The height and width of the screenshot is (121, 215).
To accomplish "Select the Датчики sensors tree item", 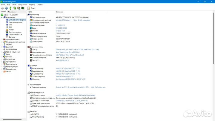I will 12,37.
